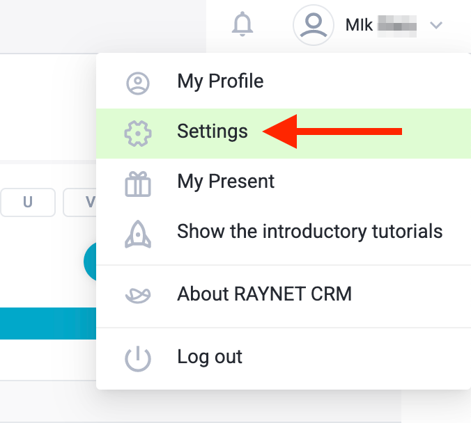Show the introductory tutorials

point(309,231)
